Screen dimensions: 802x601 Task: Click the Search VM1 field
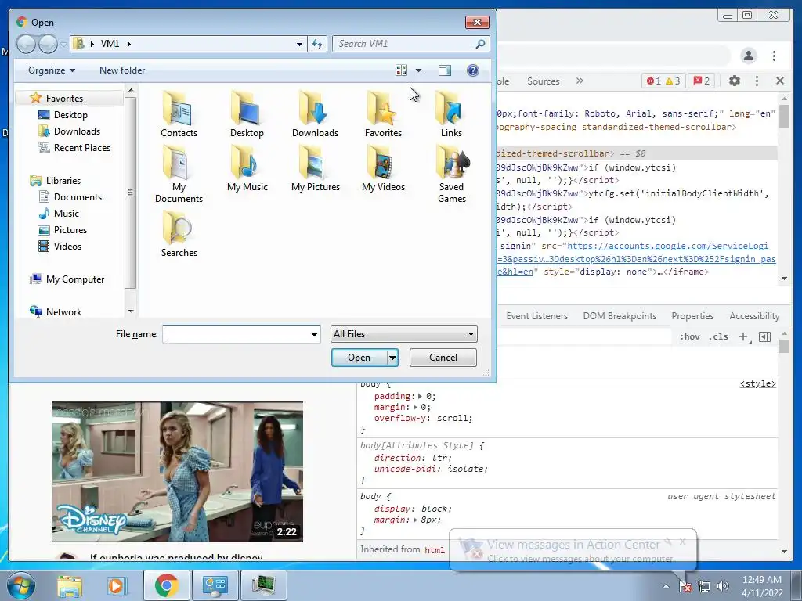pos(404,44)
